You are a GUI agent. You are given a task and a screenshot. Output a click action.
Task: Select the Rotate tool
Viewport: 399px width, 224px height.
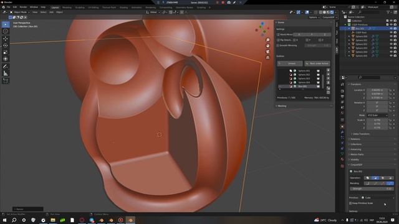[6, 45]
